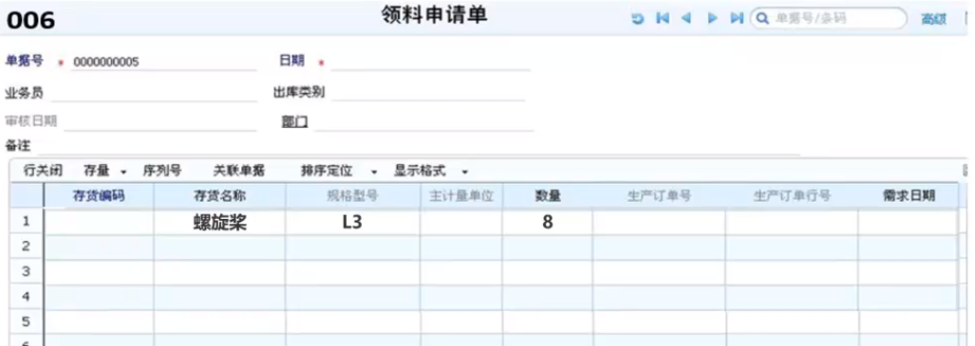Select row number 1 header

pyautogui.click(x=27, y=222)
